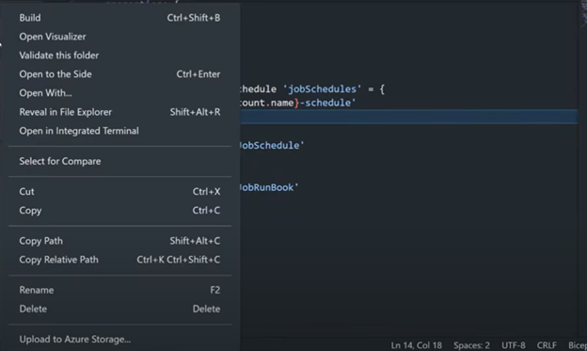Choose Upload to Azure Storage...
Viewport: 587px width, 351px height.
(119, 339)
